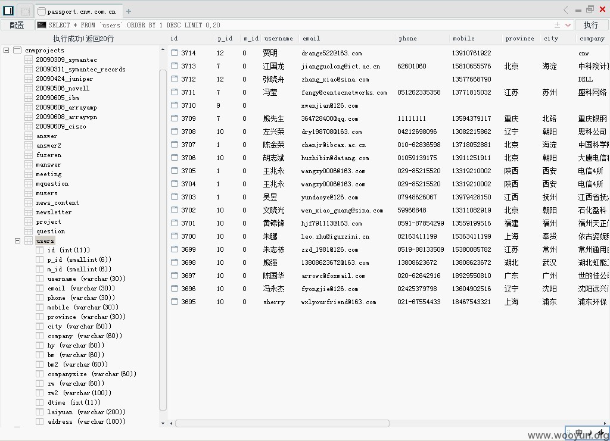Image resolution: width=610 pixels, height=441 pixels.
Task: Click row icon for record 3714
Action: point(175,52)
